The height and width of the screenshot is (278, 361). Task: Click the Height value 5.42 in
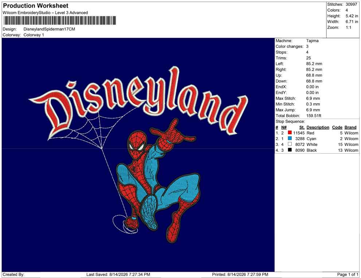point(352,16)
